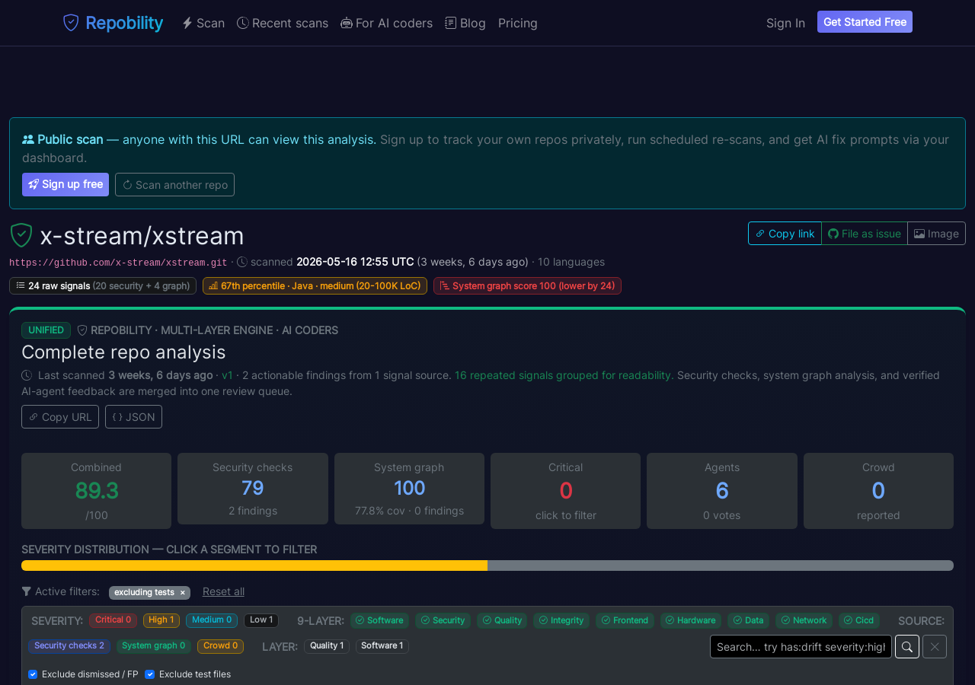Toggle the Security 9-layer chip

443,620
